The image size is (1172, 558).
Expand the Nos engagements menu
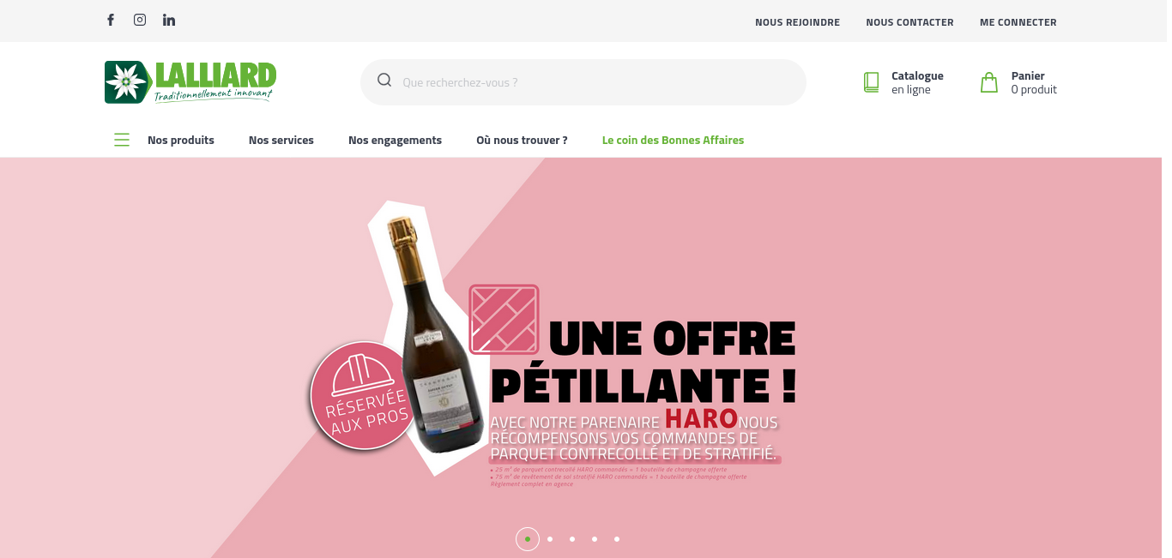coord(395,140)
